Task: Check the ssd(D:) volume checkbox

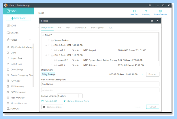Action: (x=52, y=65)
